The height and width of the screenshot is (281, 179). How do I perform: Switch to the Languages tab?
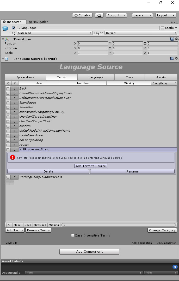click(x=96, y=77)
